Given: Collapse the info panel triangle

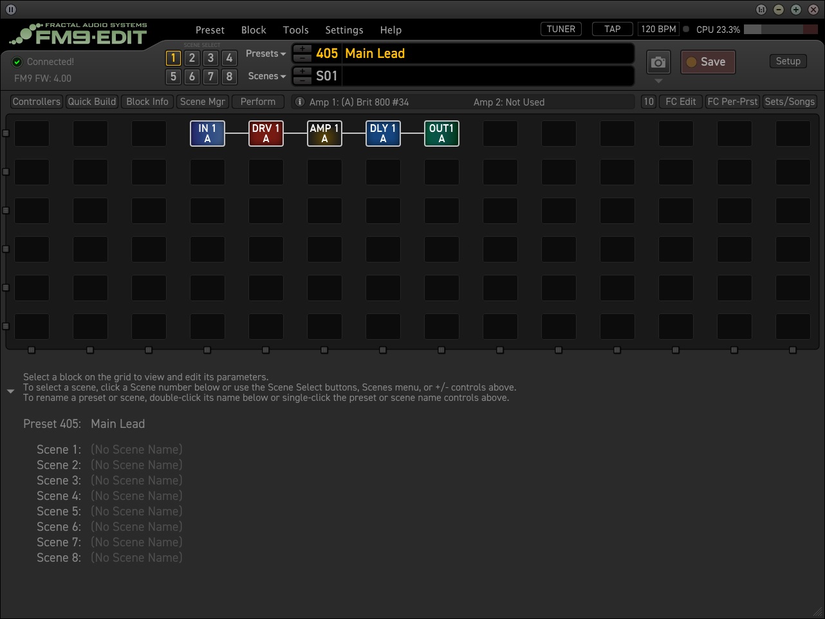Looking at the screenshot, I should 10,391.
